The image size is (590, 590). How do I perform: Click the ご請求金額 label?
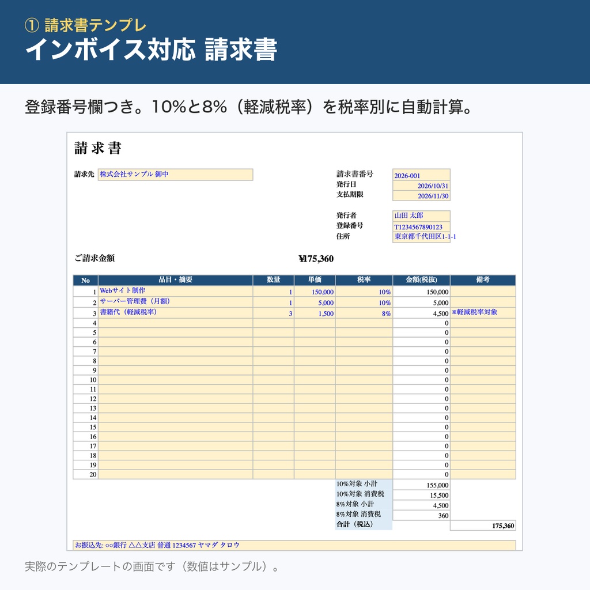tap(94, 258)
